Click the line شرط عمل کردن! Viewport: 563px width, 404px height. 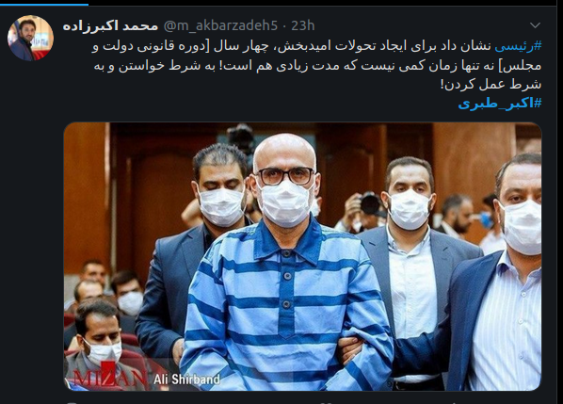click(x=491, y=84)
